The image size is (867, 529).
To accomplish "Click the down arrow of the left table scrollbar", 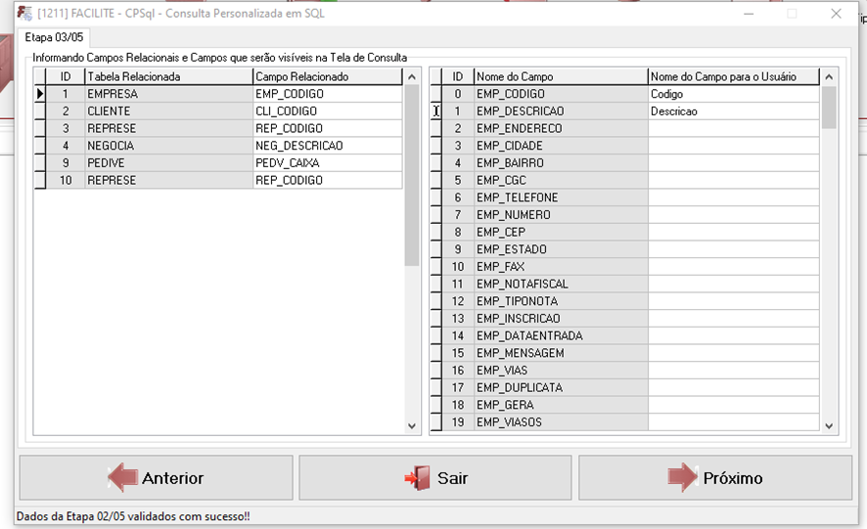I will pyautogui.click(x=411, y=425).
